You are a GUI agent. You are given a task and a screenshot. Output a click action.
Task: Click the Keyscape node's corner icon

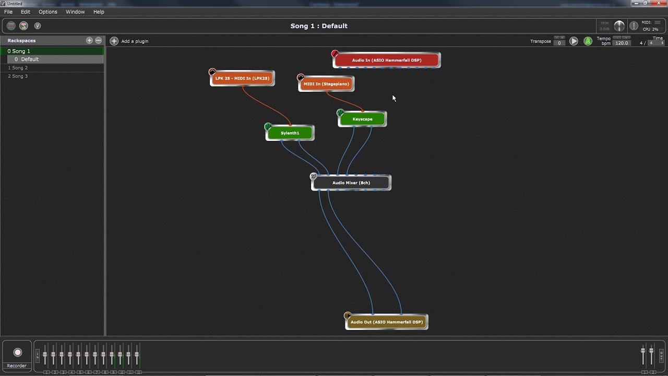(340, 112)
